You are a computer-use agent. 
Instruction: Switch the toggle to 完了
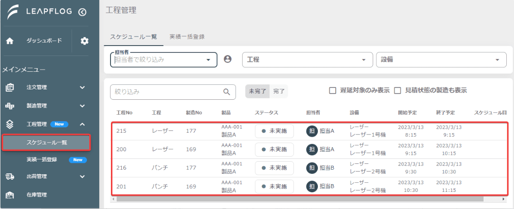279,92
